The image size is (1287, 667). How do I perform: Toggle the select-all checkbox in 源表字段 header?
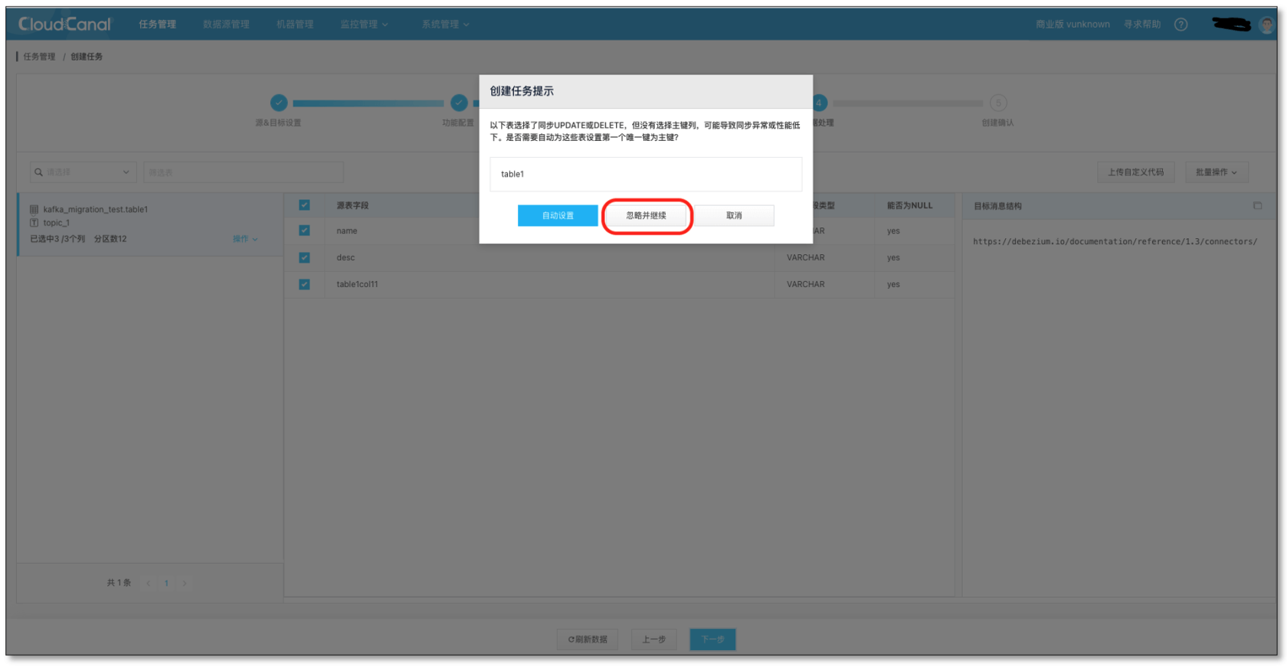(304, 205)
